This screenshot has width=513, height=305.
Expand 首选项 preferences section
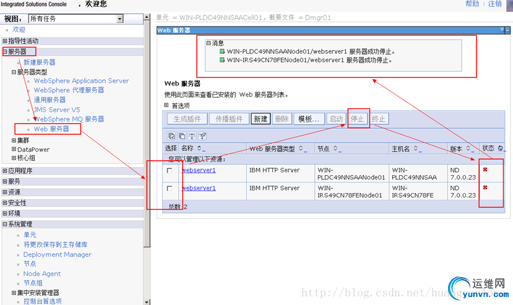click(x=166, y=105)
